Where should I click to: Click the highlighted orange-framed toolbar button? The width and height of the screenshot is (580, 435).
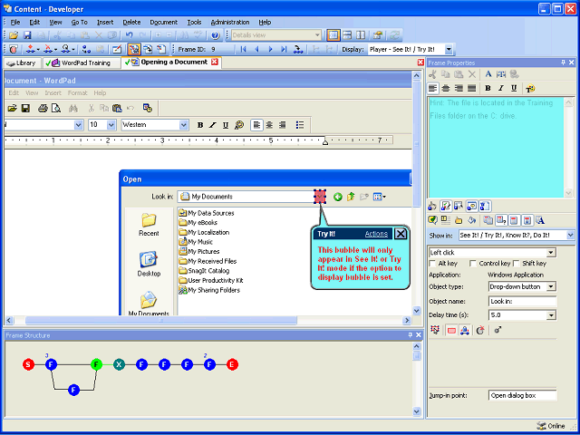[x=134, y=49]
